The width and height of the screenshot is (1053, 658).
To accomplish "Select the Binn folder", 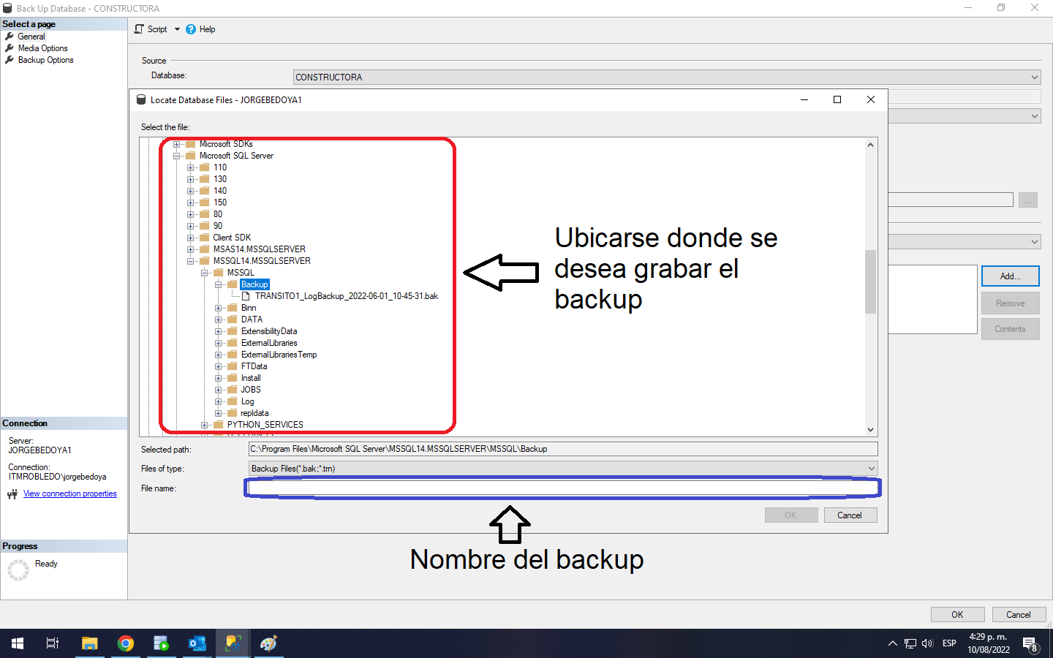I will tap(249, 308).
